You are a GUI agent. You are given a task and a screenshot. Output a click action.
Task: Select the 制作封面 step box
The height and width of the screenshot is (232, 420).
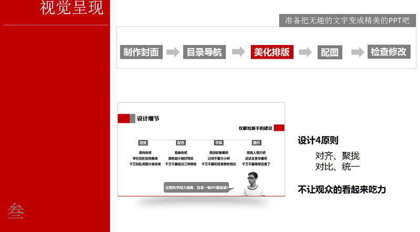(x=141, y=52)
